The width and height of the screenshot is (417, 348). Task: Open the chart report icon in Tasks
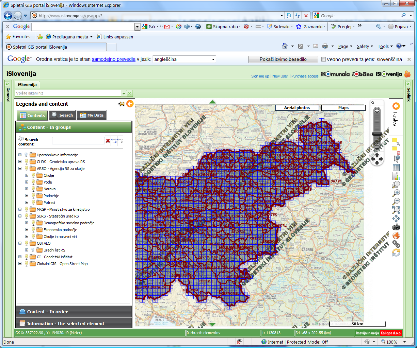(396, 176)
